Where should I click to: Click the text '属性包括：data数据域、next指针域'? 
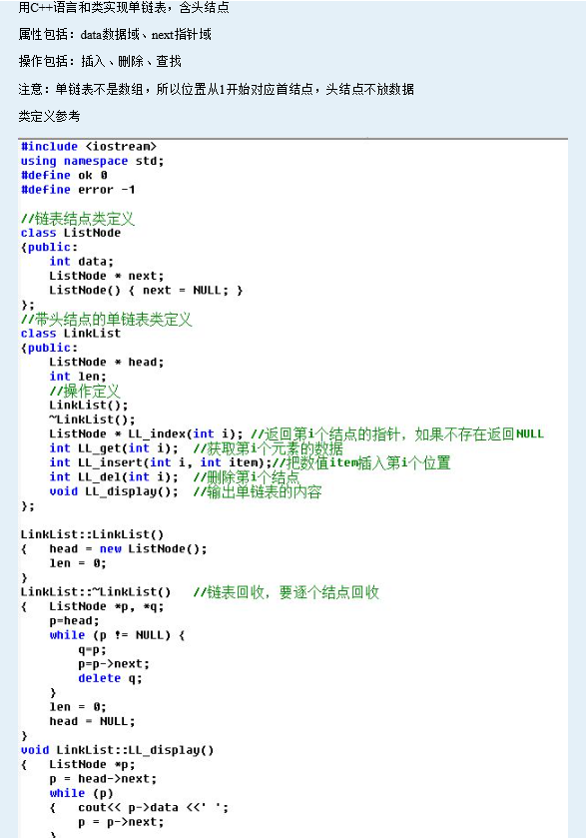point(115,35)
